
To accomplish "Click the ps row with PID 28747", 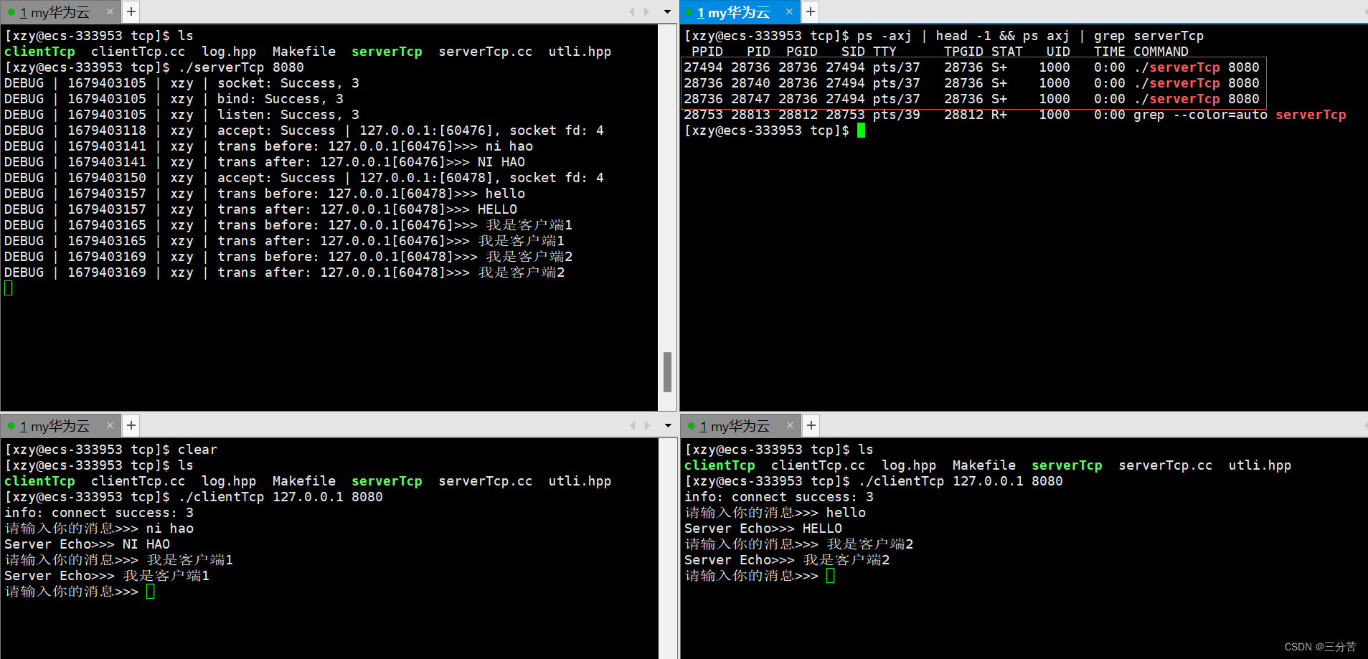I will (x=971, y=99).
